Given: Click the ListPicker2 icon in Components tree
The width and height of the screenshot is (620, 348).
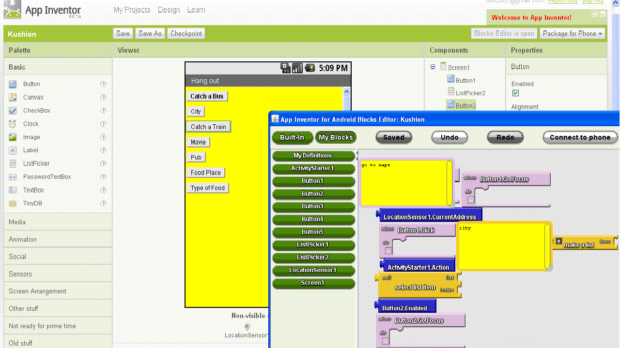Looking at the screenshot, I should coord(451,92).
